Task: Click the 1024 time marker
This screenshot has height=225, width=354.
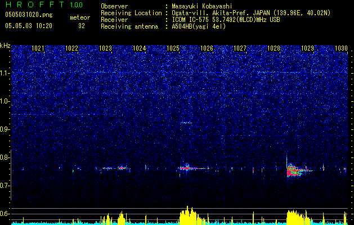Action: pyautogui.click(x=140, y=48)
